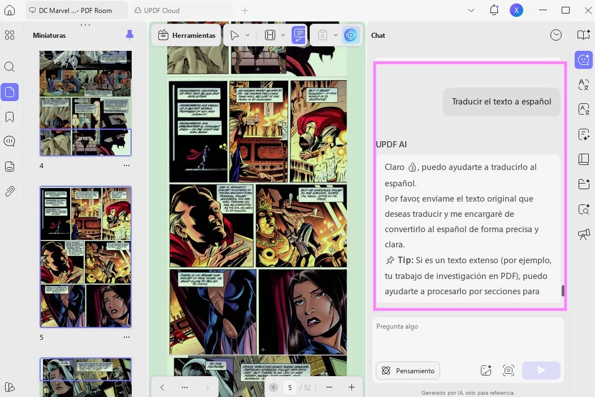Go to the previous page
The width and height of the screenshot is (595, 397).
click(x=273, y=387)
